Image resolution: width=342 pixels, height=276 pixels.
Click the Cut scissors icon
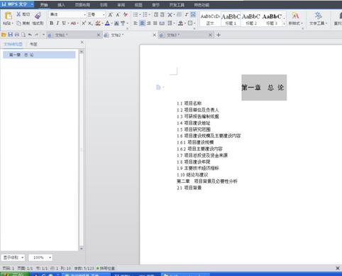[x=18, y=14]
